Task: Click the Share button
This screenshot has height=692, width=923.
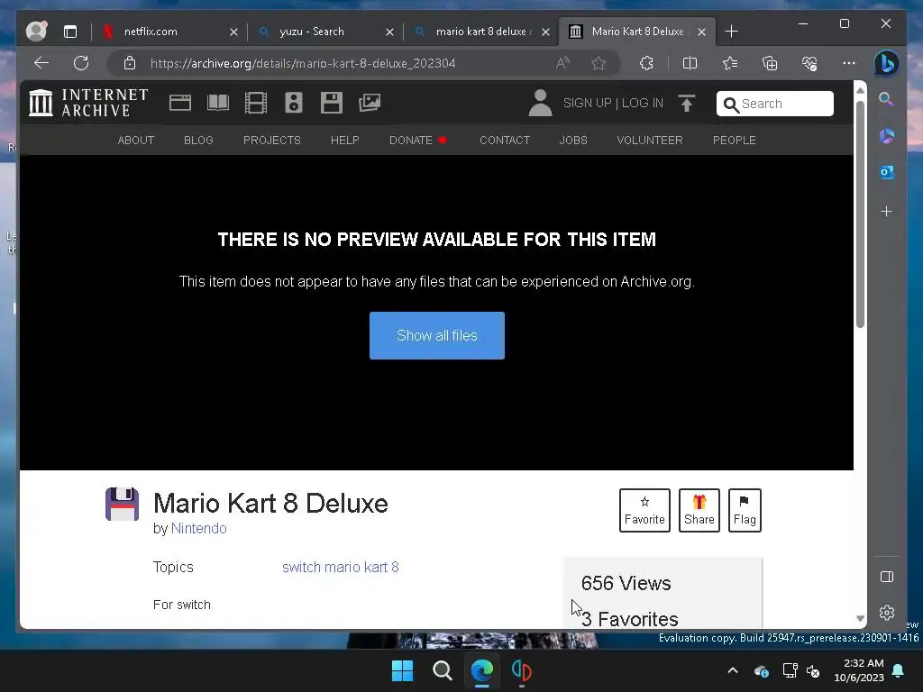Action: tap(699, 510)
